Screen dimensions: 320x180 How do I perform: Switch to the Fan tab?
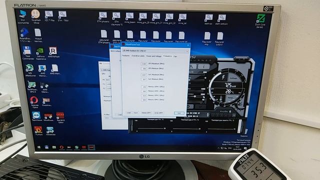175,56
